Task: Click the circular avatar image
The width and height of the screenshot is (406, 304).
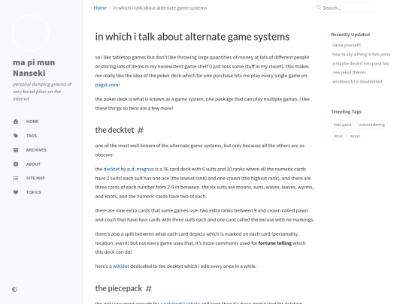Action: point(30,33)
